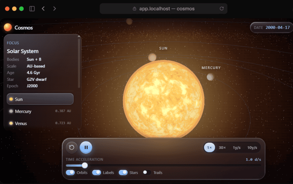
Task: Click the Cosmos app title
Action: click(x=24, y=27)
